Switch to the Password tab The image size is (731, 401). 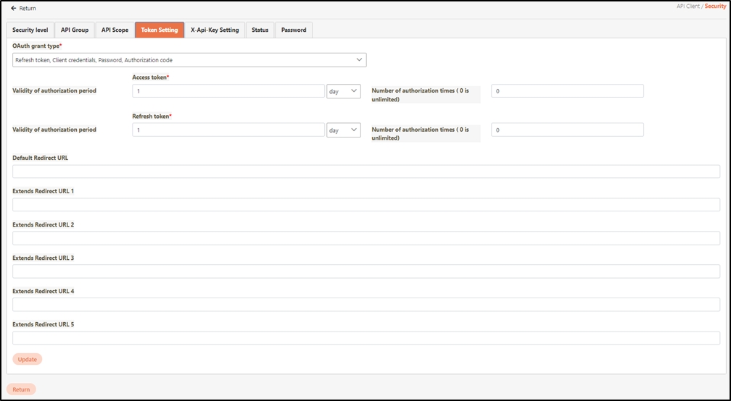[294, 30]
